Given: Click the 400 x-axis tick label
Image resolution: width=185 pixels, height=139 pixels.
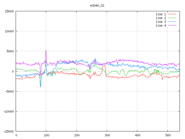Looking at the screenshot, I should tap(137, 135).
